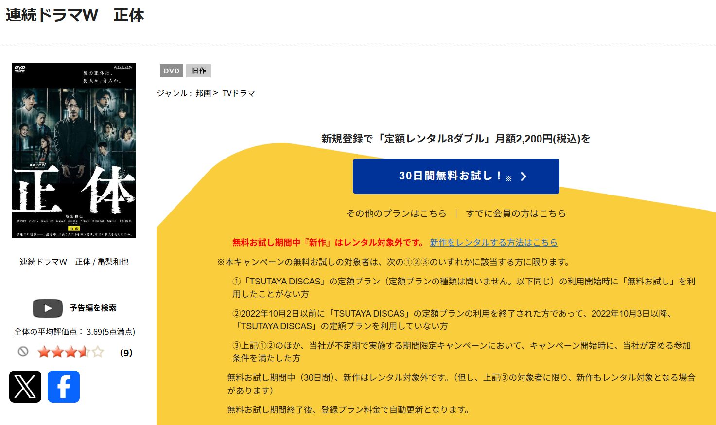Click the caption 連続ドラマW 正体 / 亀梨和也
Image resolution: width=716 pixels, height=425 pixels.
74,262
